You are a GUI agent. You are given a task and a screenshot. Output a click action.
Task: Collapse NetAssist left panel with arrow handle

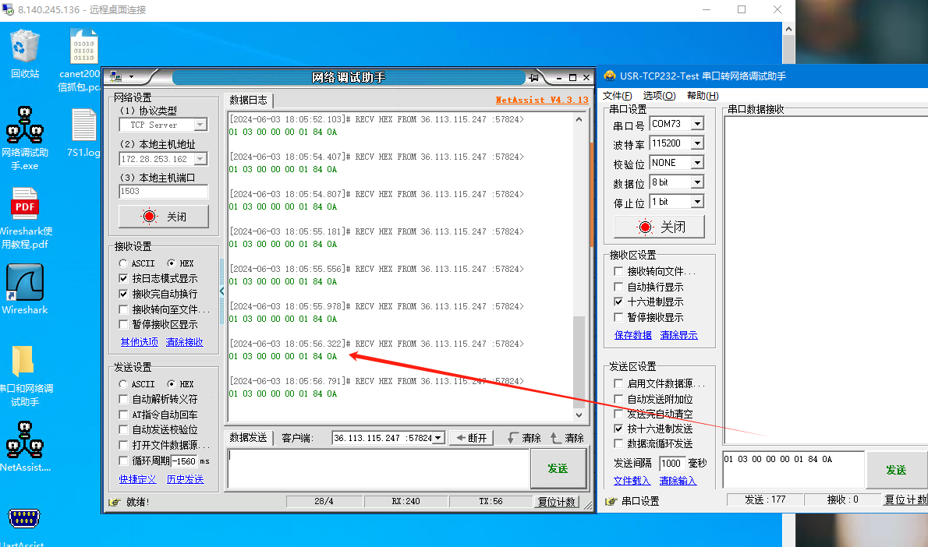(222, 291)
